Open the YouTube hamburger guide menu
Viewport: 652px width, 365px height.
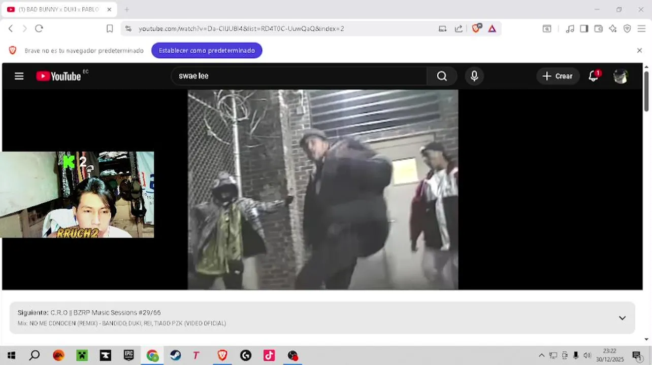click(19, 76)
